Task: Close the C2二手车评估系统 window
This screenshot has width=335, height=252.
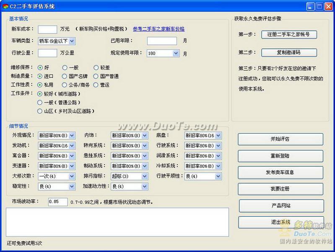Action: [328, 6]
